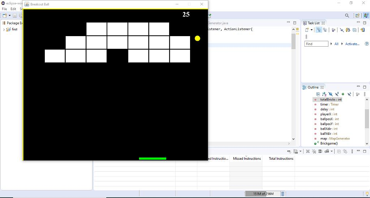The width and height of the screenshot is (370, 198).
Task: Click the Remove All Sessions icon
Action: pyautogui.click(x=314, y=151)
